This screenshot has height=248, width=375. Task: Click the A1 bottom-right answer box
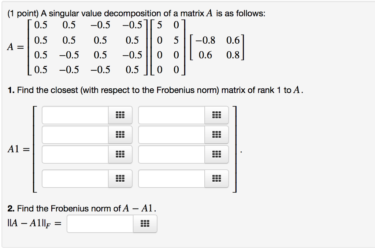[x=170, y=179]
